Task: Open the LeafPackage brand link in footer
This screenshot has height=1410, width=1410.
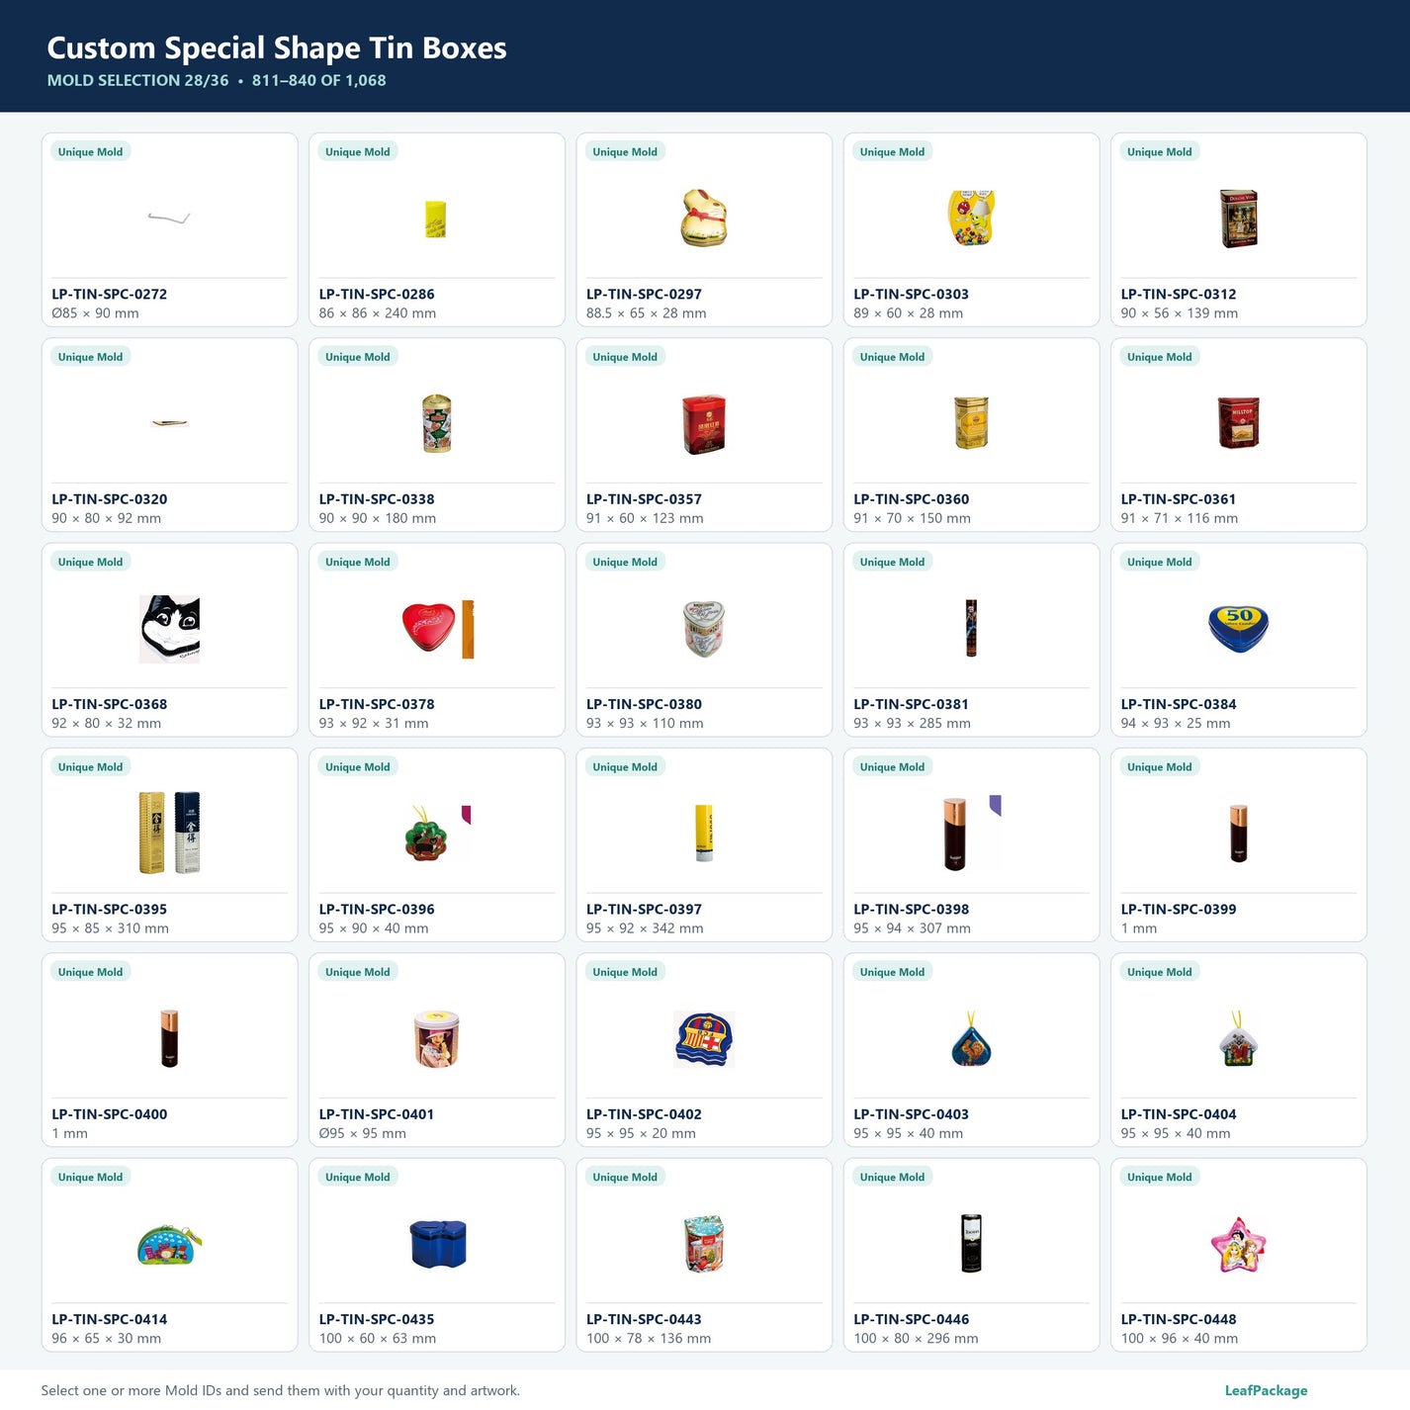Action: click(x=1266, y=1390)
